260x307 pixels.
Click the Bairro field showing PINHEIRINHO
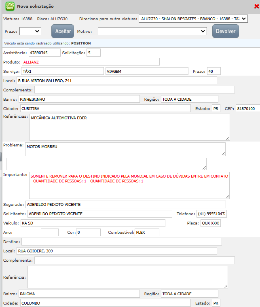[x=78, y=99]
